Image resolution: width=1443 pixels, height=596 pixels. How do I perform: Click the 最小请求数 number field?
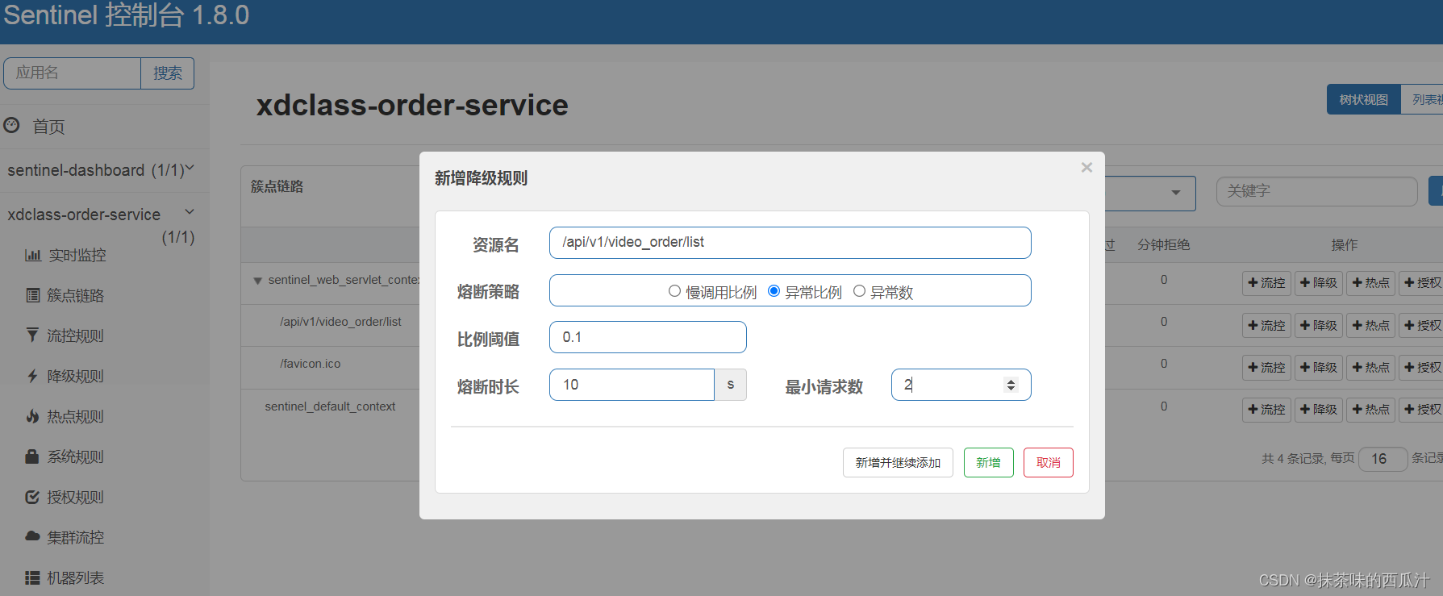[961, 385]
